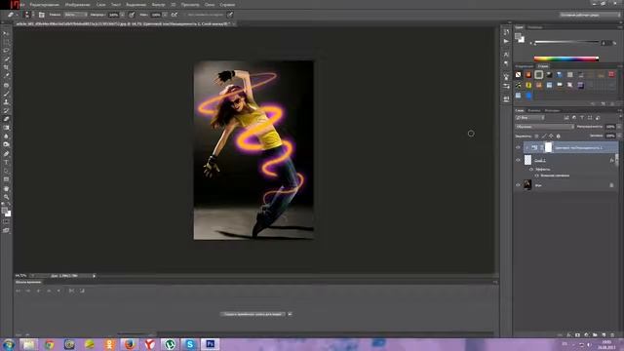Click the new adjustment layer icon
The height and width of the screenshot is (351, 624).
point(586,335)
